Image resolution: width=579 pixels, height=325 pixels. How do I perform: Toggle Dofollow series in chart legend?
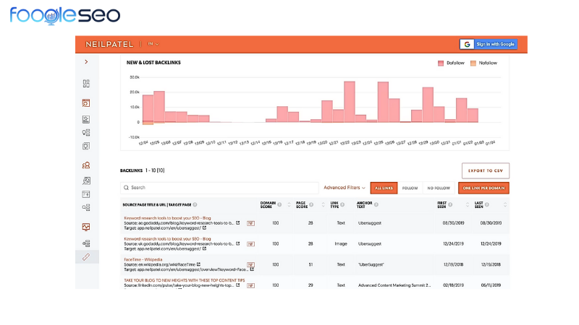click(x=453, y=64)
